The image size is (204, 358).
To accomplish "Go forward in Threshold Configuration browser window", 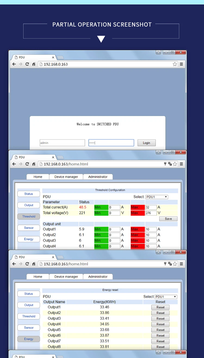I will 21,164.
